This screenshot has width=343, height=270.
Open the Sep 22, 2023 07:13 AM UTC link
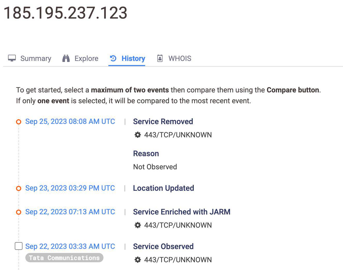click(x=70, y=212)
